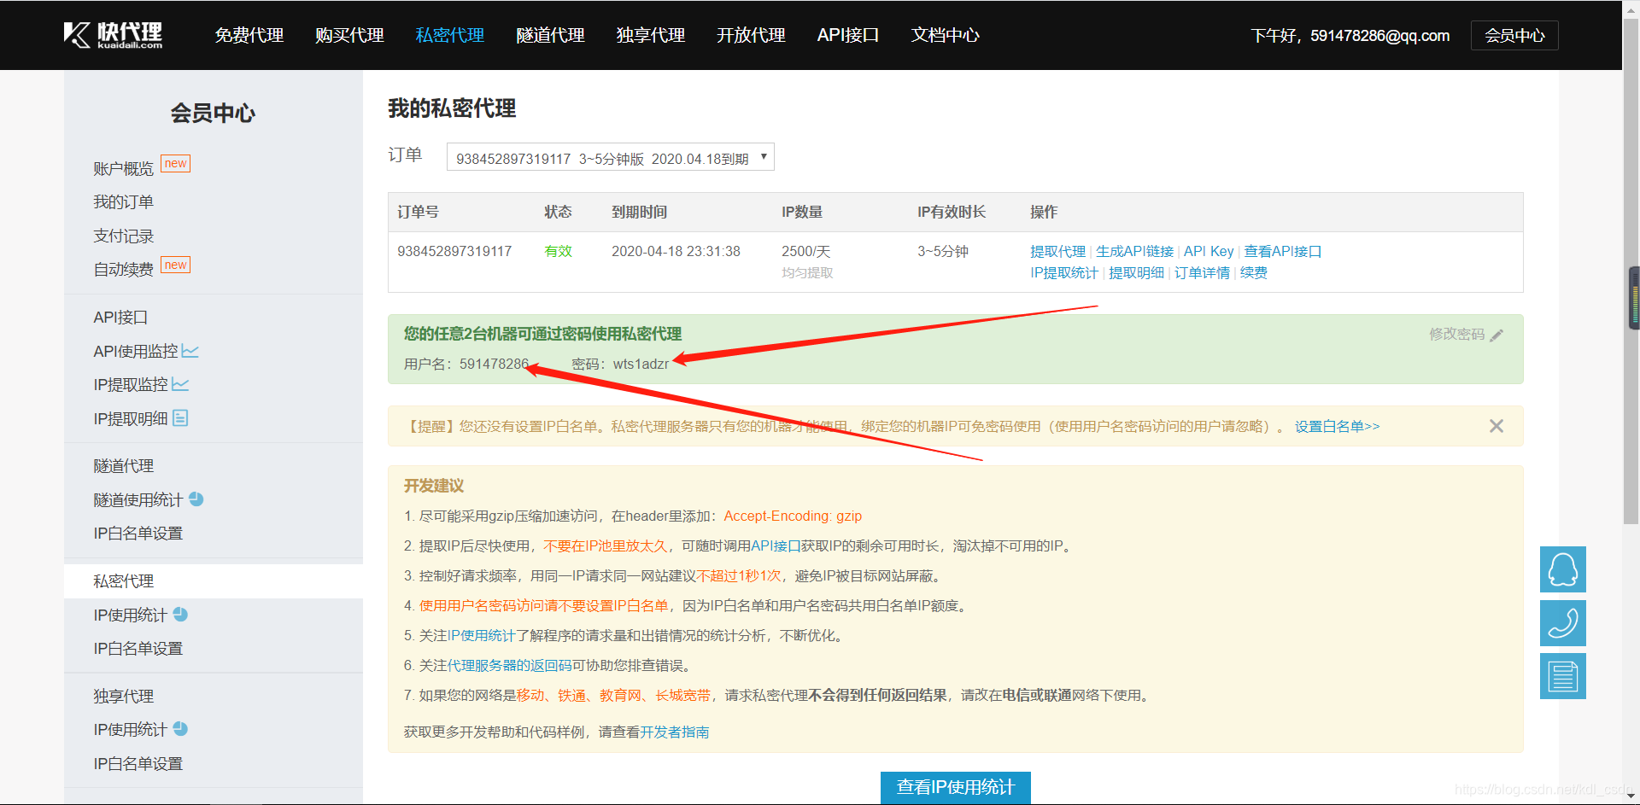The height and width of the screenshot is (805, 1640).
Task: Click the API Key link
Action: coord(1209,251)
